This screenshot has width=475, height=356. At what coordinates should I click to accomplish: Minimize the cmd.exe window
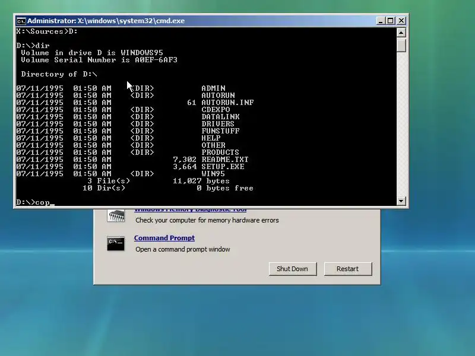click(381, 21)
